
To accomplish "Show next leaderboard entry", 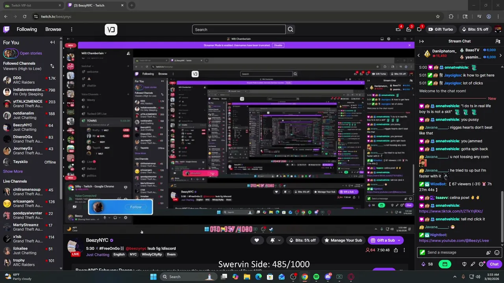I will 500,55.
